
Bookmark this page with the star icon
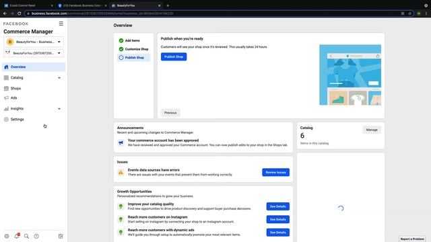[409, 13]
